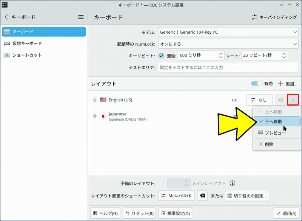302x221 pixels.
Task: Click the drag handle for English (US) layout
Action: [95, 100]
